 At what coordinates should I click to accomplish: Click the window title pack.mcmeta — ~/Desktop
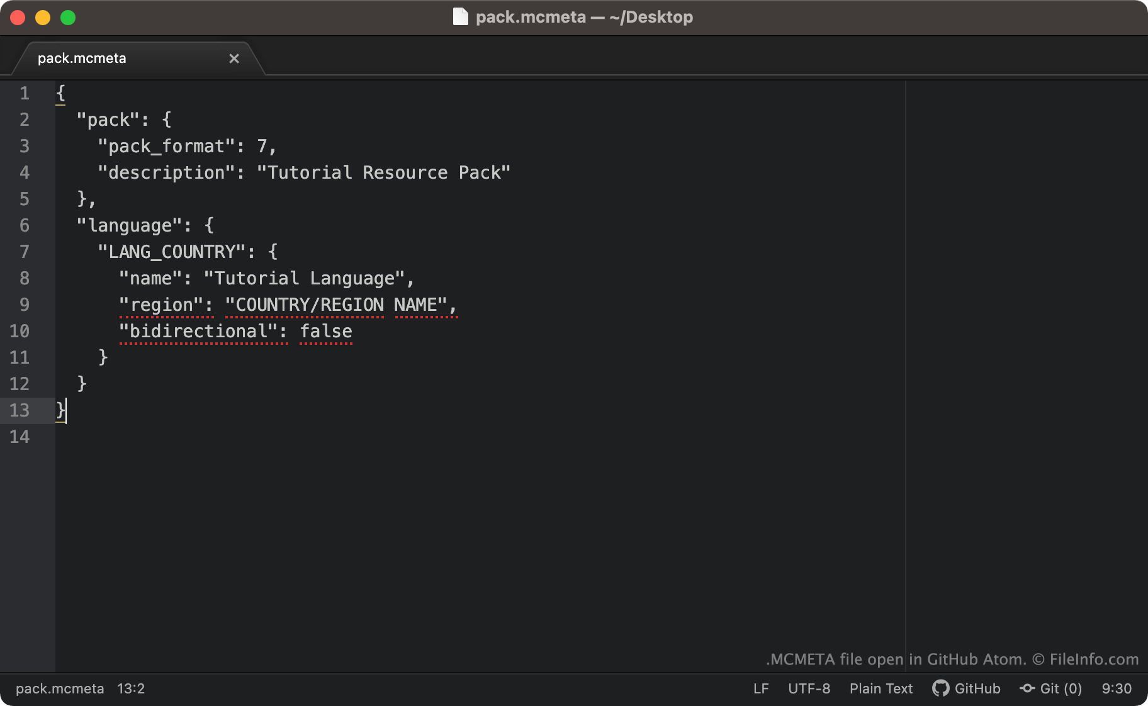[x=584, y=17]
